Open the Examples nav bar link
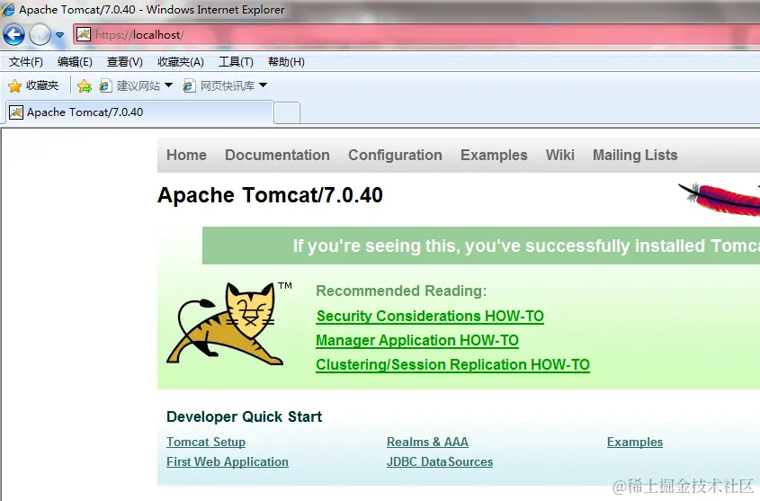Viewport: 760px width, 501px height. [x=494, y=155]
